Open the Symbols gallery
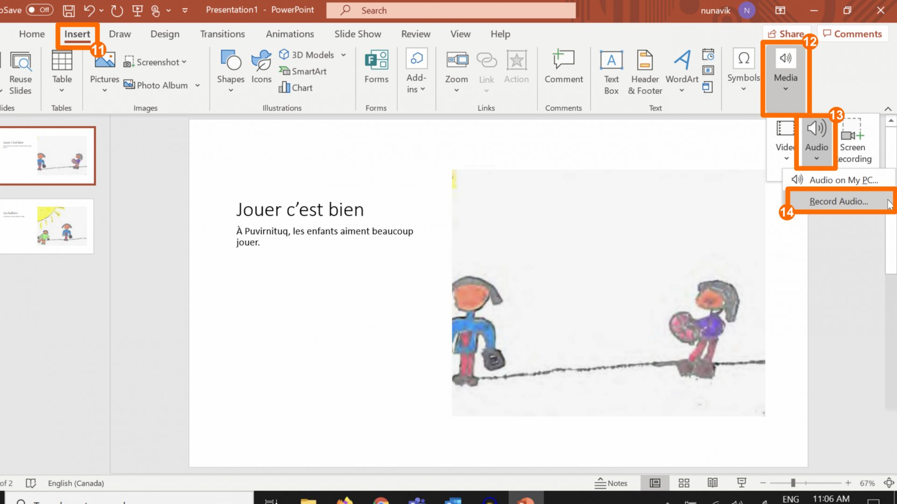The width and height of the screenshot is (897, 504). click(743, 71)
